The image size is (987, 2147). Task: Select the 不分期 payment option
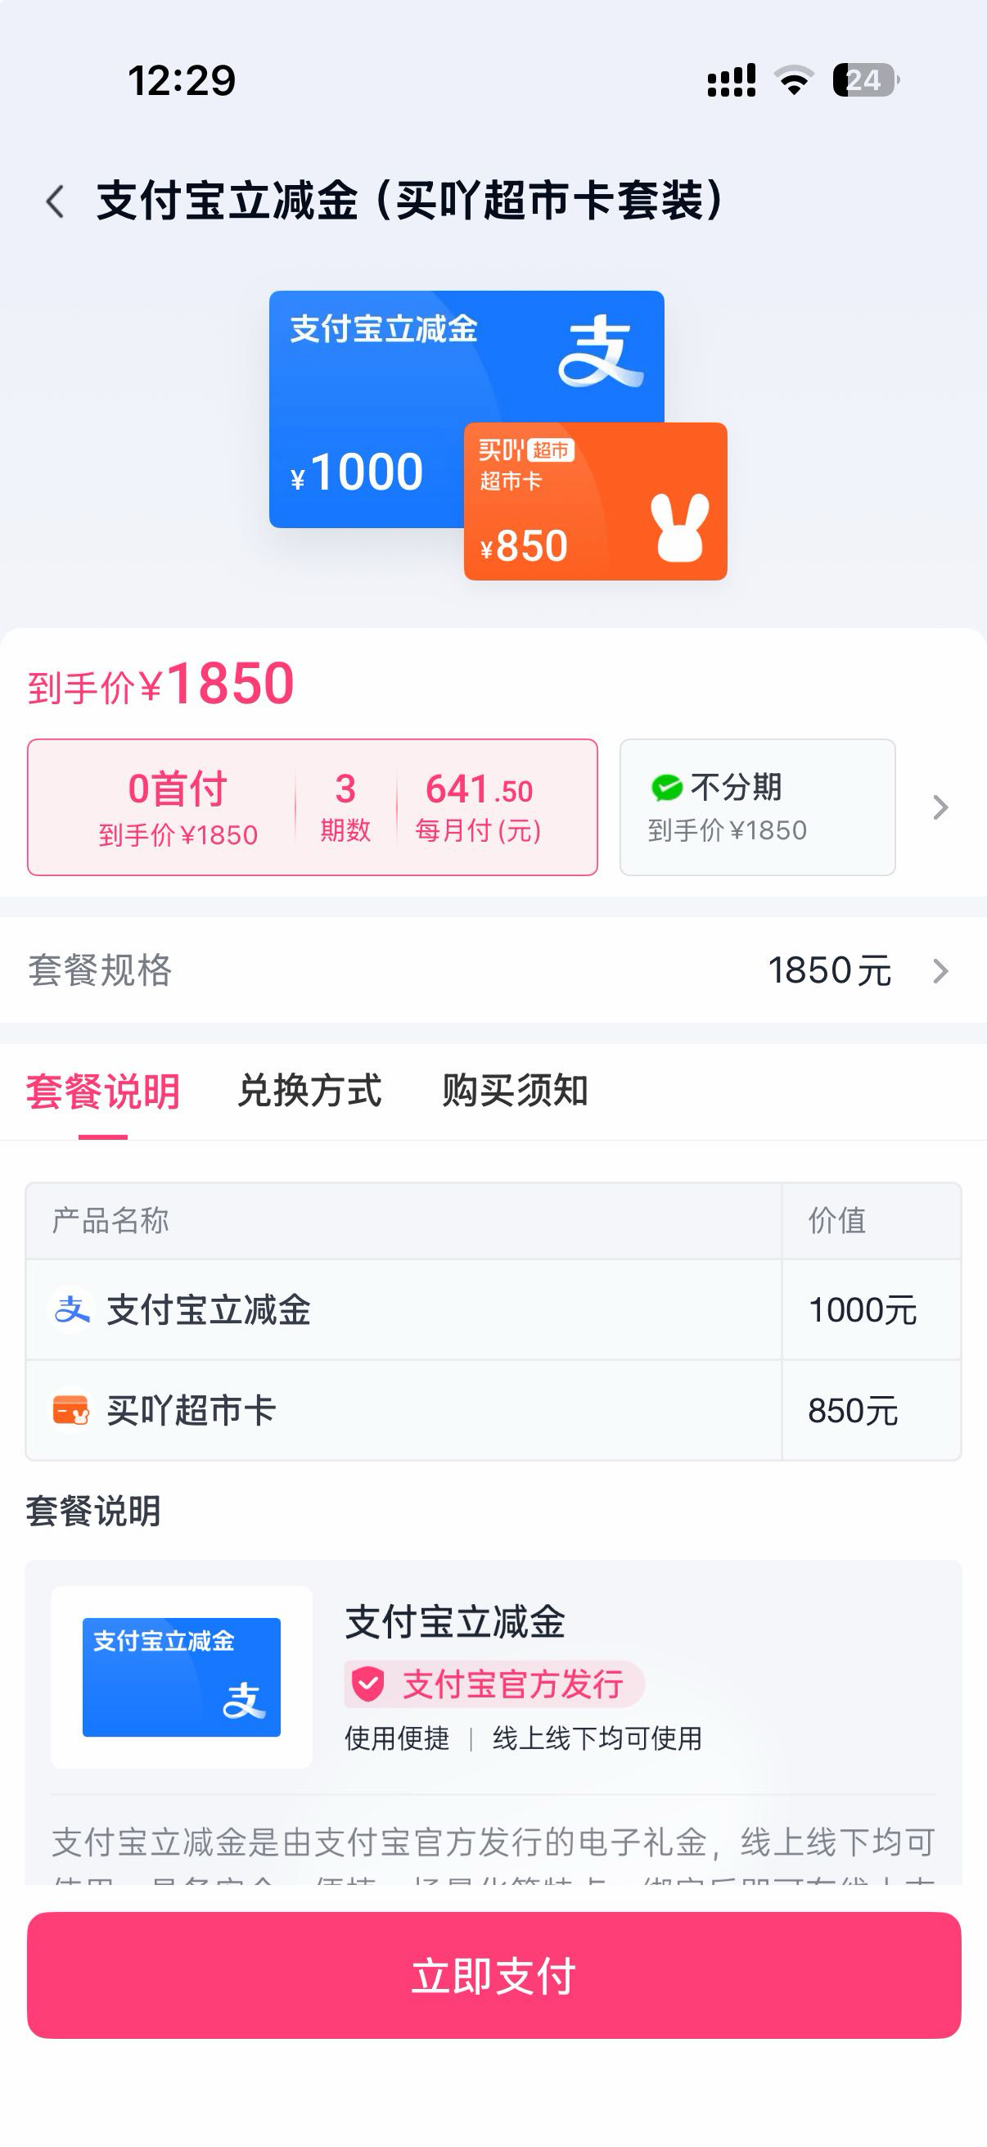click(757, 807)
